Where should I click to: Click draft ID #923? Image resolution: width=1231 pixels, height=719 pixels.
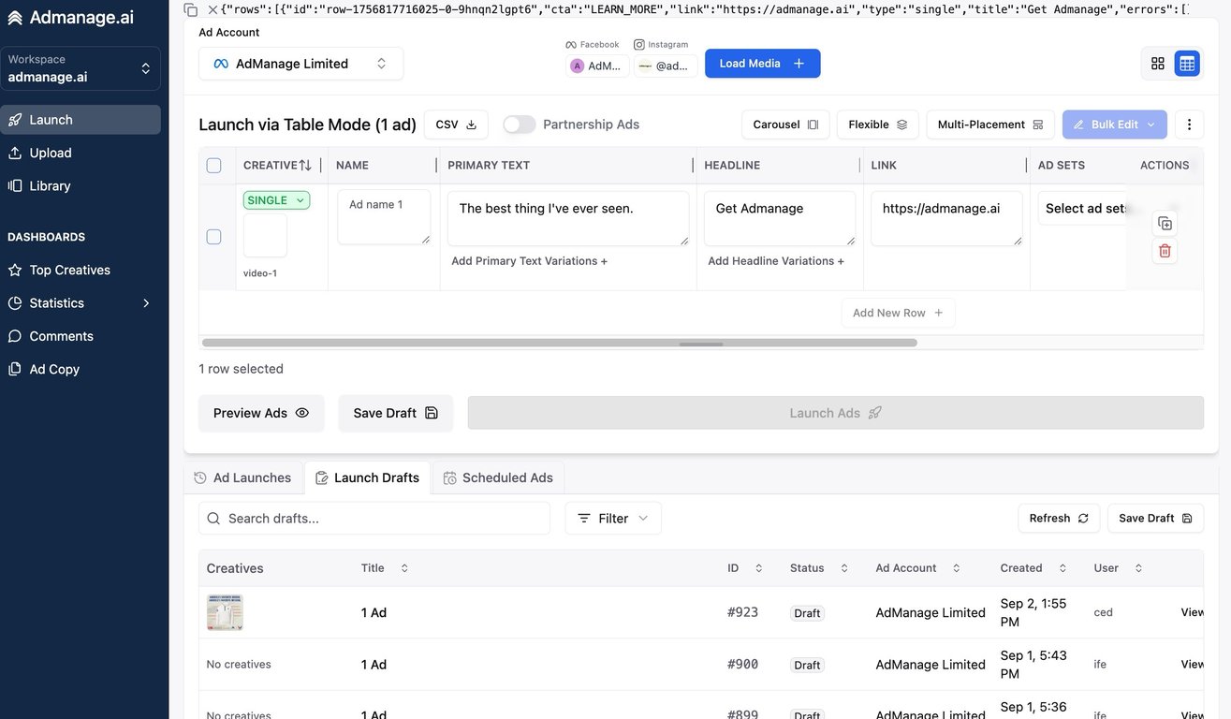[743, 612]
